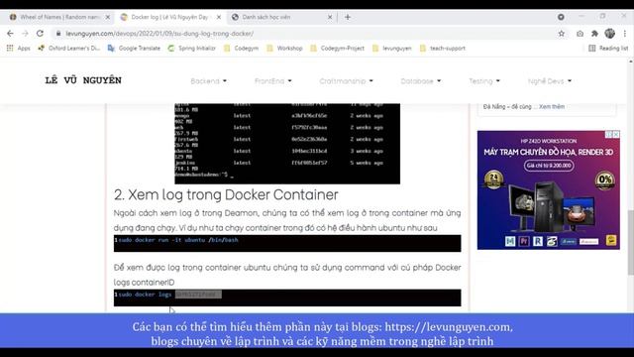Select the Docker log tab
Screen dimensions: 634x357
pyautogui.click(x=169, y=17)
